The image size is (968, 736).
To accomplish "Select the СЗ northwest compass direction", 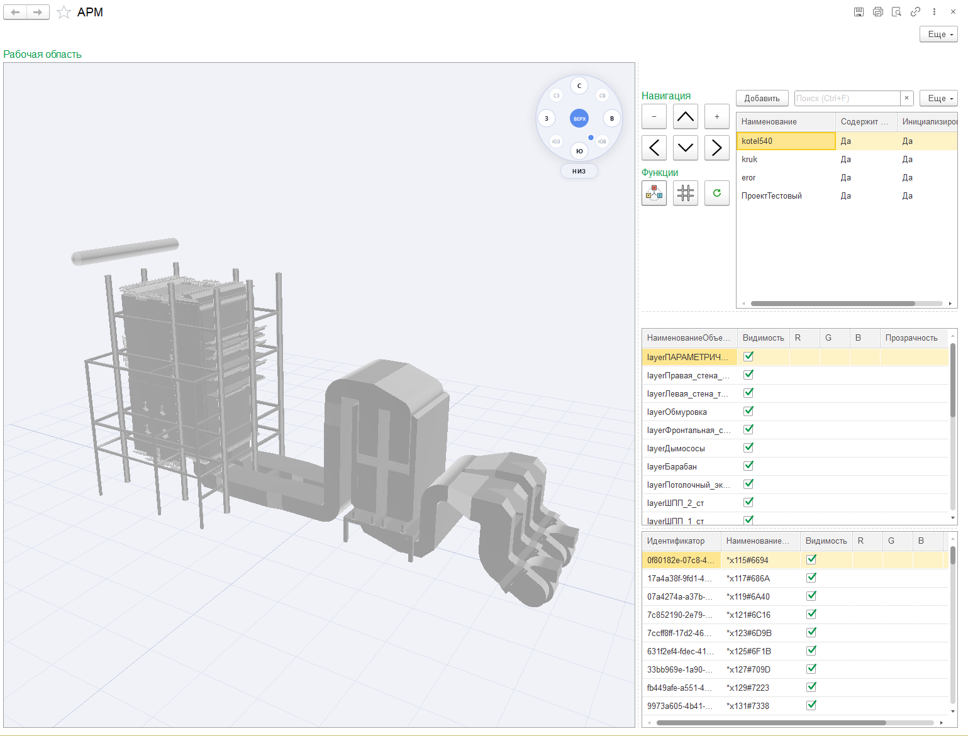I will (x=556, y=96).
